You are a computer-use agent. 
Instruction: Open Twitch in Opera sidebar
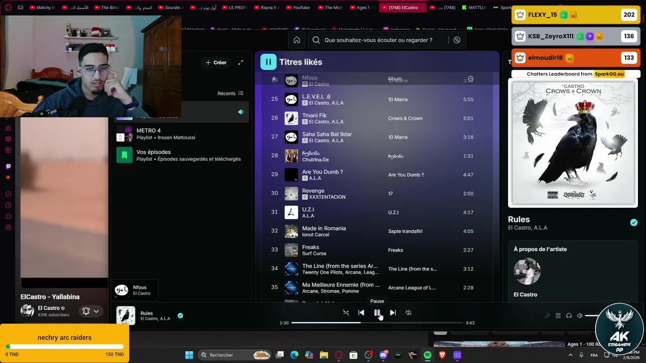8,166
